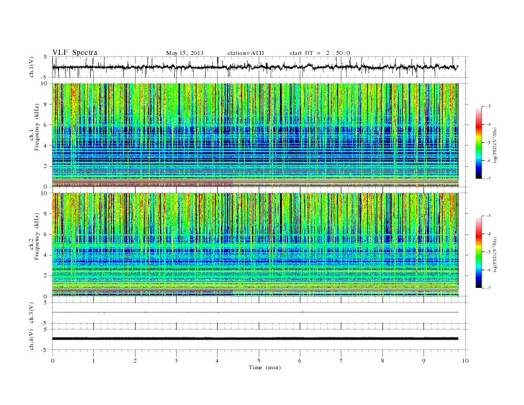Image resolution: width=524 pixels, height=405 pixels.
Task: Click the ch.1 spectrogram color scale bar
Action: click(x=479, y=143)
